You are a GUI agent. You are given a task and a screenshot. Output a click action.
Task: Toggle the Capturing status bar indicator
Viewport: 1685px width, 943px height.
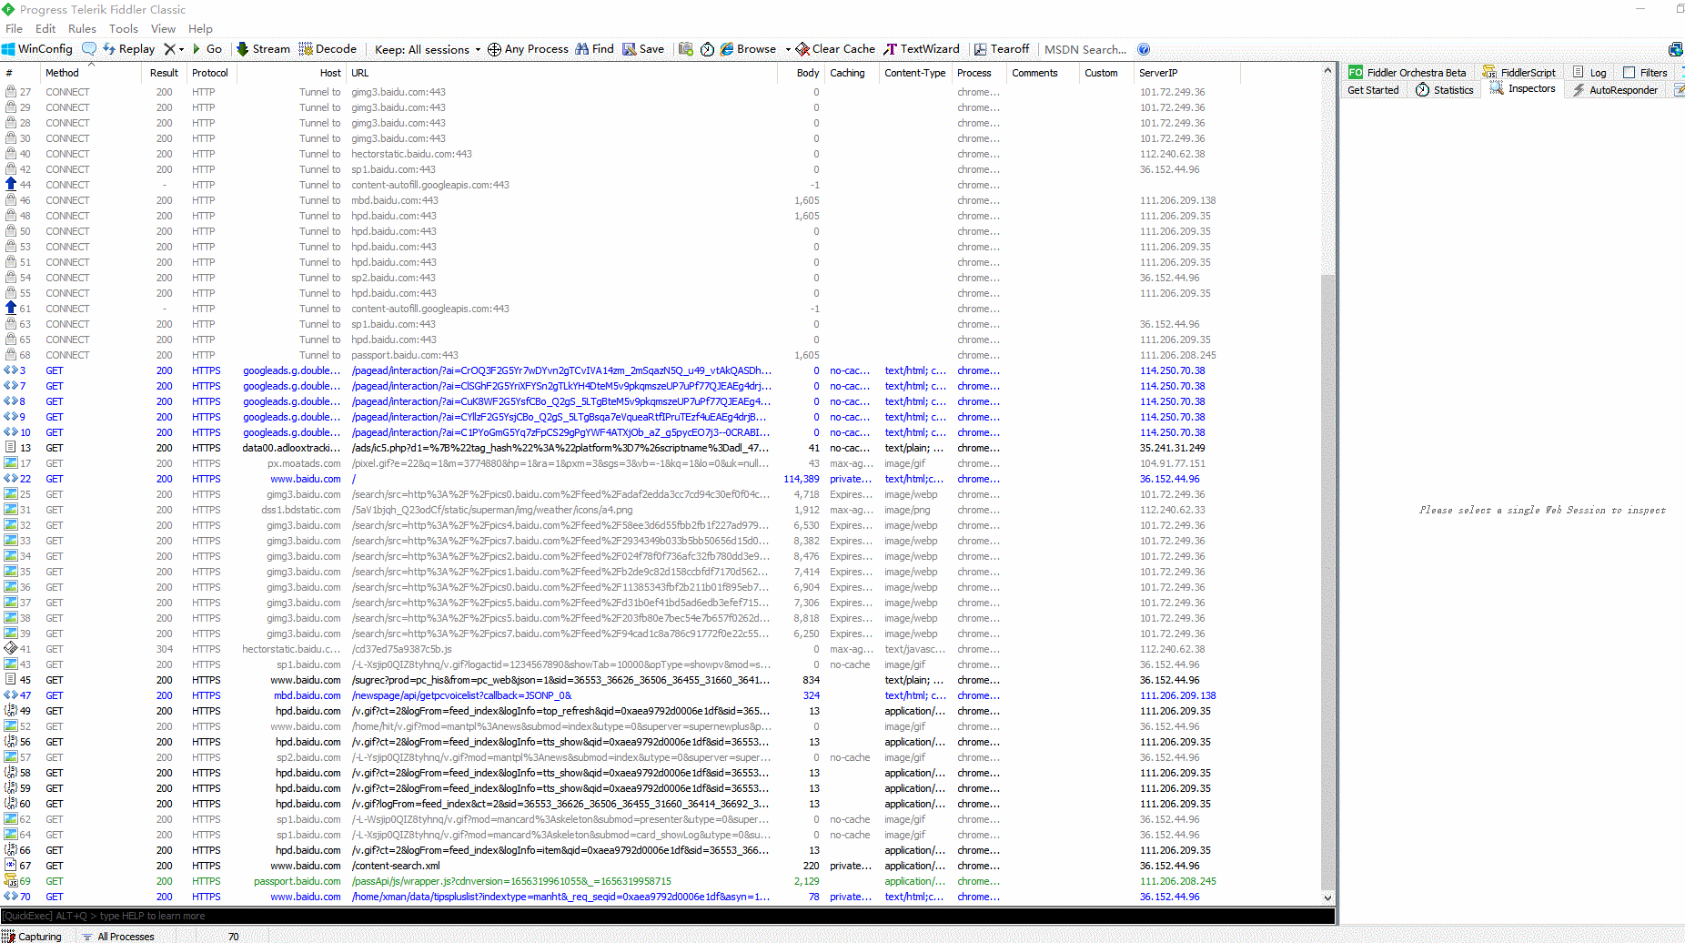pyautogui.click(x=33, y=936)
